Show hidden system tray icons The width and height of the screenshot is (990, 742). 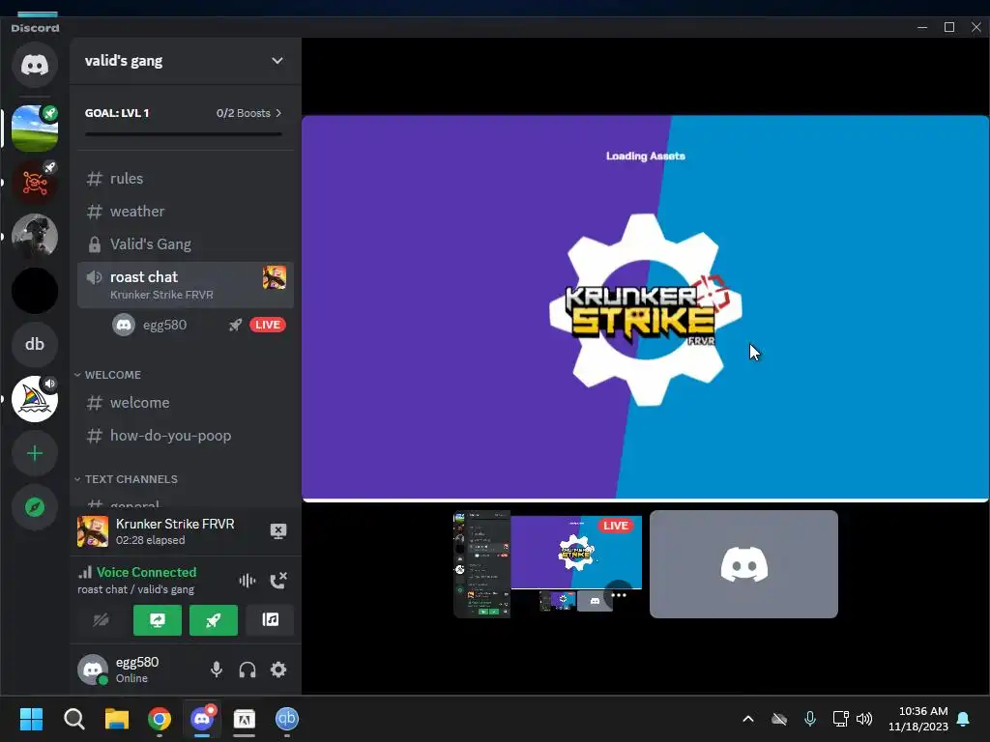point(748,719)
